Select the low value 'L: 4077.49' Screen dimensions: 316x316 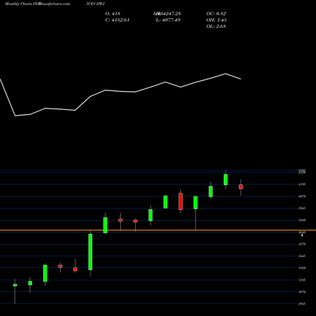click(x=168, y=20)
